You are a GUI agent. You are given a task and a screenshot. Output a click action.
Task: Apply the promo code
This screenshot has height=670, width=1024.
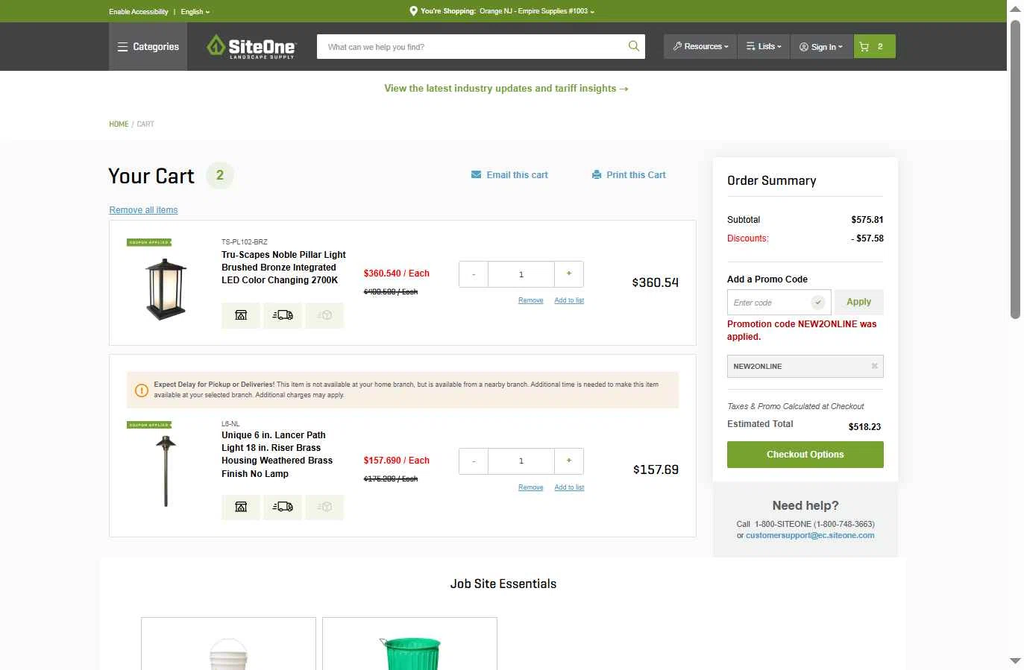point(859,302)
